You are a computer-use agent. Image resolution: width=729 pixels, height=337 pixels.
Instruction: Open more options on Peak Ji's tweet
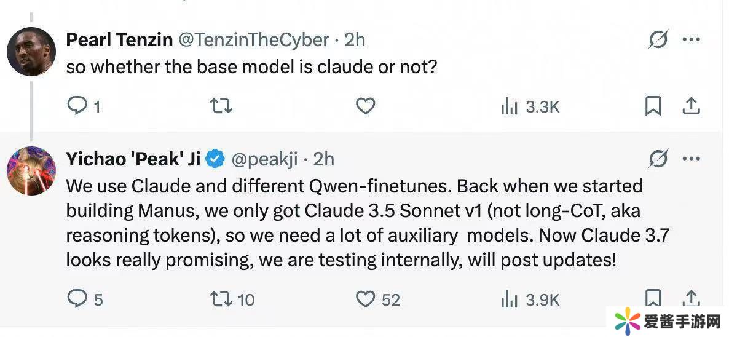pyautogui.click(x=692, y=159)
